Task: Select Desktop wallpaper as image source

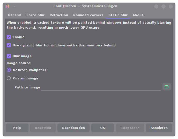Action: point(9,70)
